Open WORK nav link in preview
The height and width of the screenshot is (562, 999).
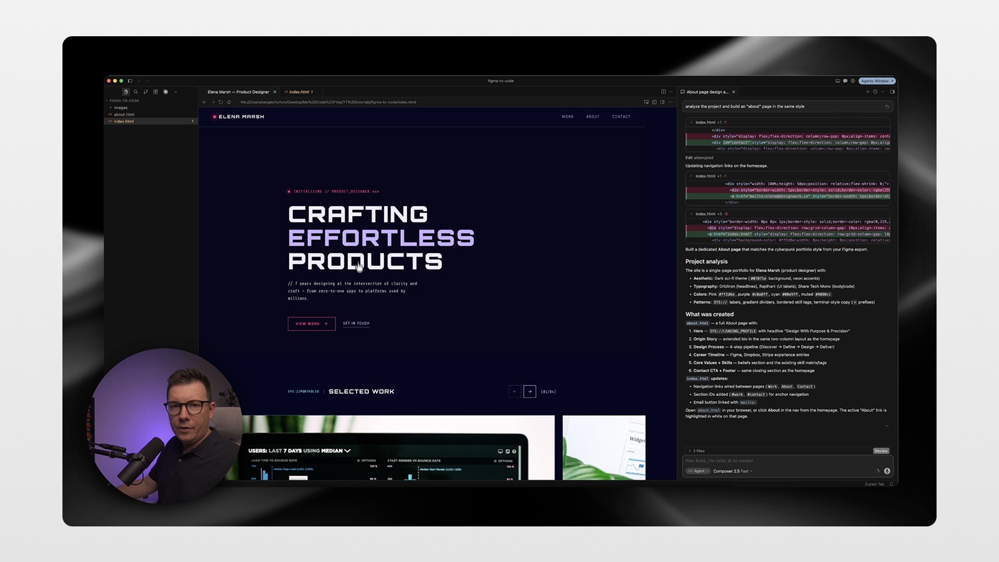click(x=568, y=117)
